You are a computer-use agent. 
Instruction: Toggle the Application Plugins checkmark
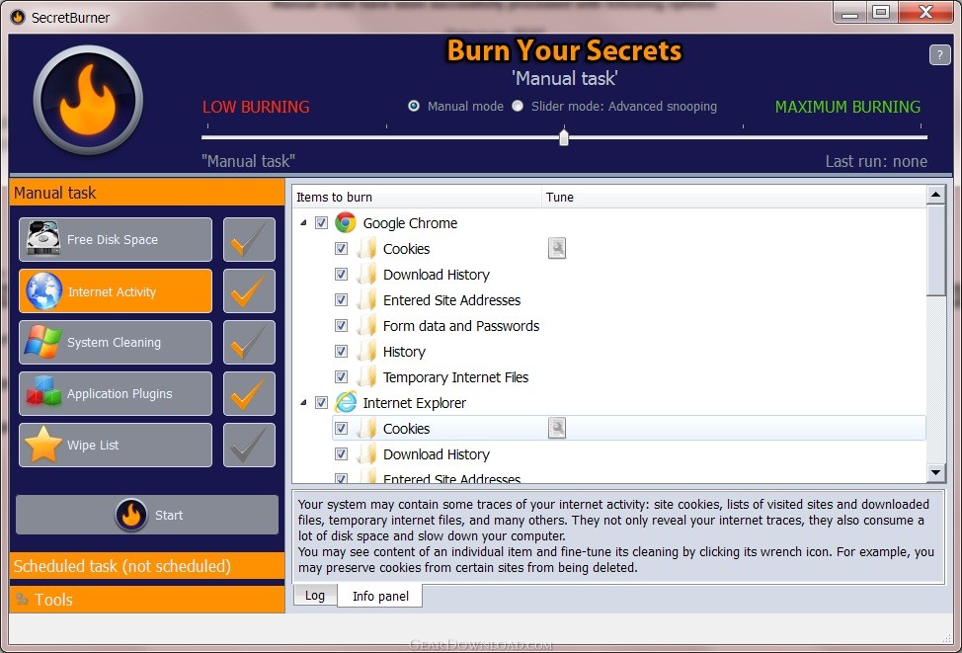click(x=249, y=393)
